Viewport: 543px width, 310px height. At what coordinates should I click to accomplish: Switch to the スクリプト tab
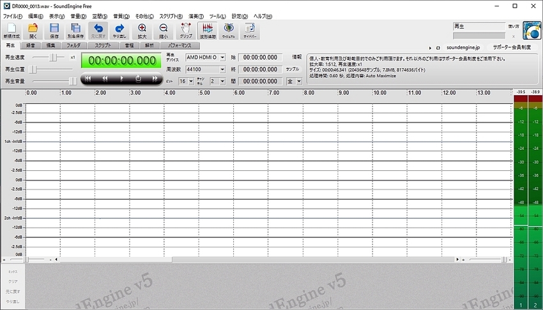(103, 45)
